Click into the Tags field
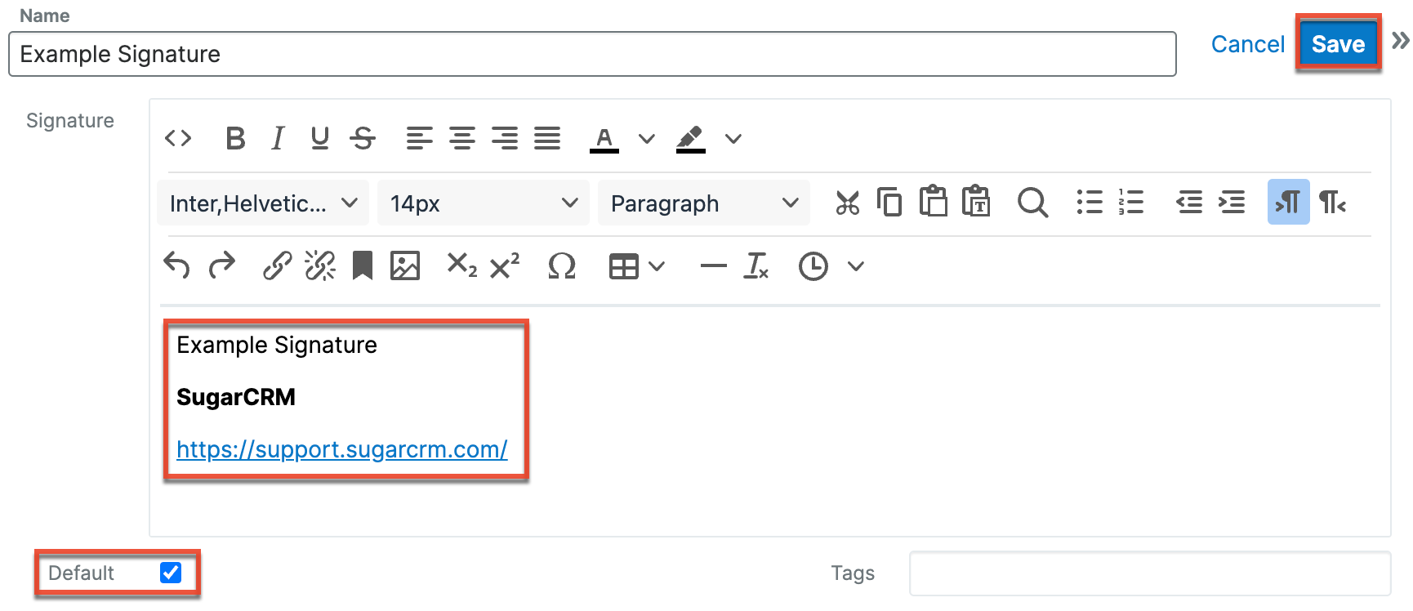 [x=1149, y=573]
